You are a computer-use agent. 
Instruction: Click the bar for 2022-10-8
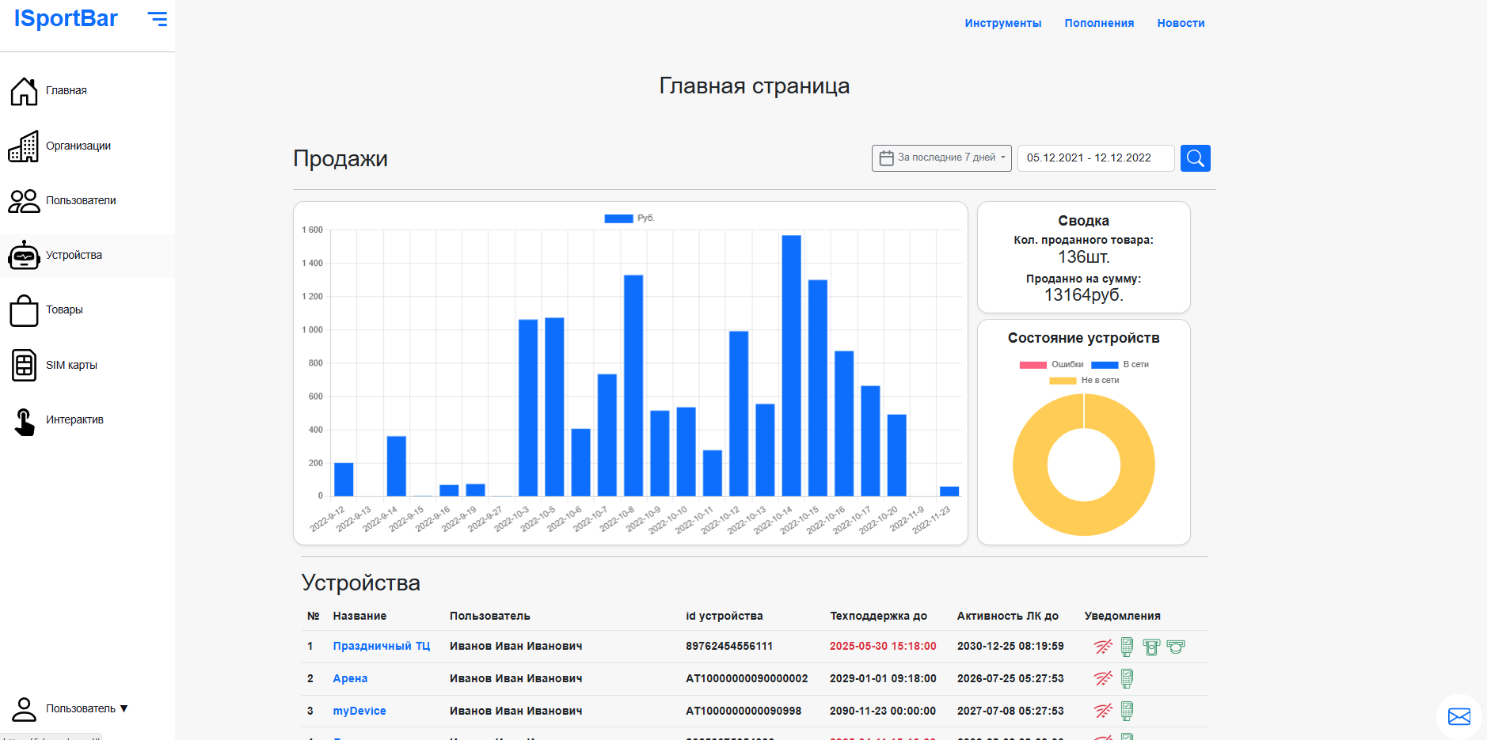(633, 385)
